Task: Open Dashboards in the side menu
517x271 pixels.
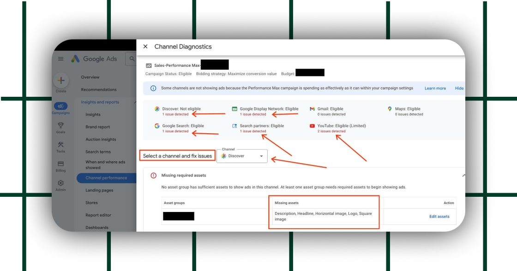Action: [x=96, y=228]
